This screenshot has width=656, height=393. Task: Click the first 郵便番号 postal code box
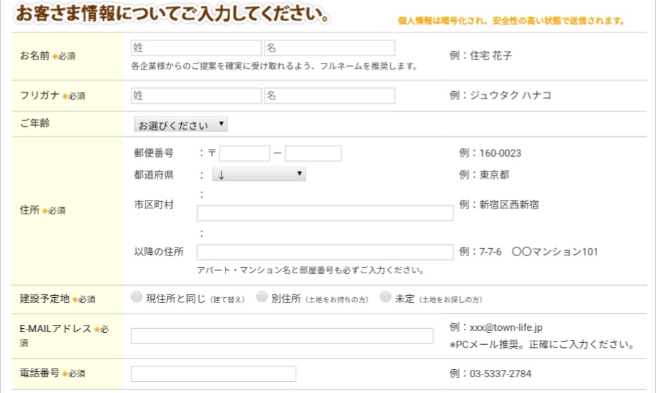tap(245, 153)
